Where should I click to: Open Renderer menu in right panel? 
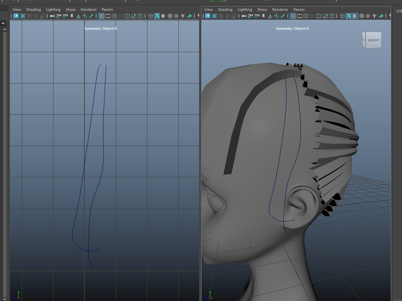(280, 10)
